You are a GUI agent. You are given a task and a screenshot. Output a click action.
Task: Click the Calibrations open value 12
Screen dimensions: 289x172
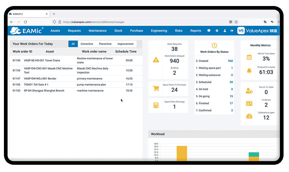[266, 117]
